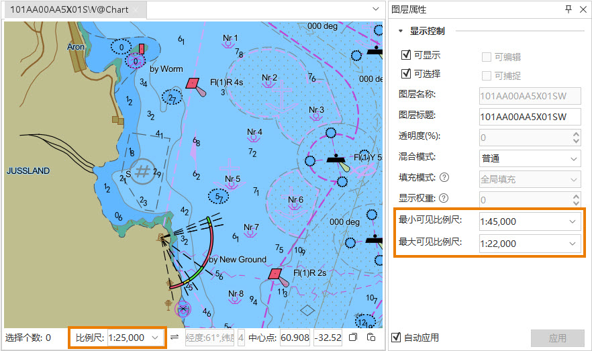Click help icon next to 填充模式

444,179
